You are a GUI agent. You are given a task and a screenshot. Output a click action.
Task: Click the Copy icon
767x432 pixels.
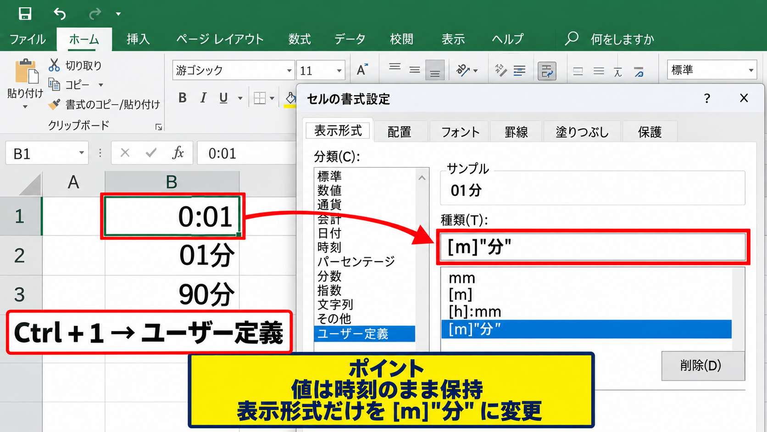tap(54, 84)
